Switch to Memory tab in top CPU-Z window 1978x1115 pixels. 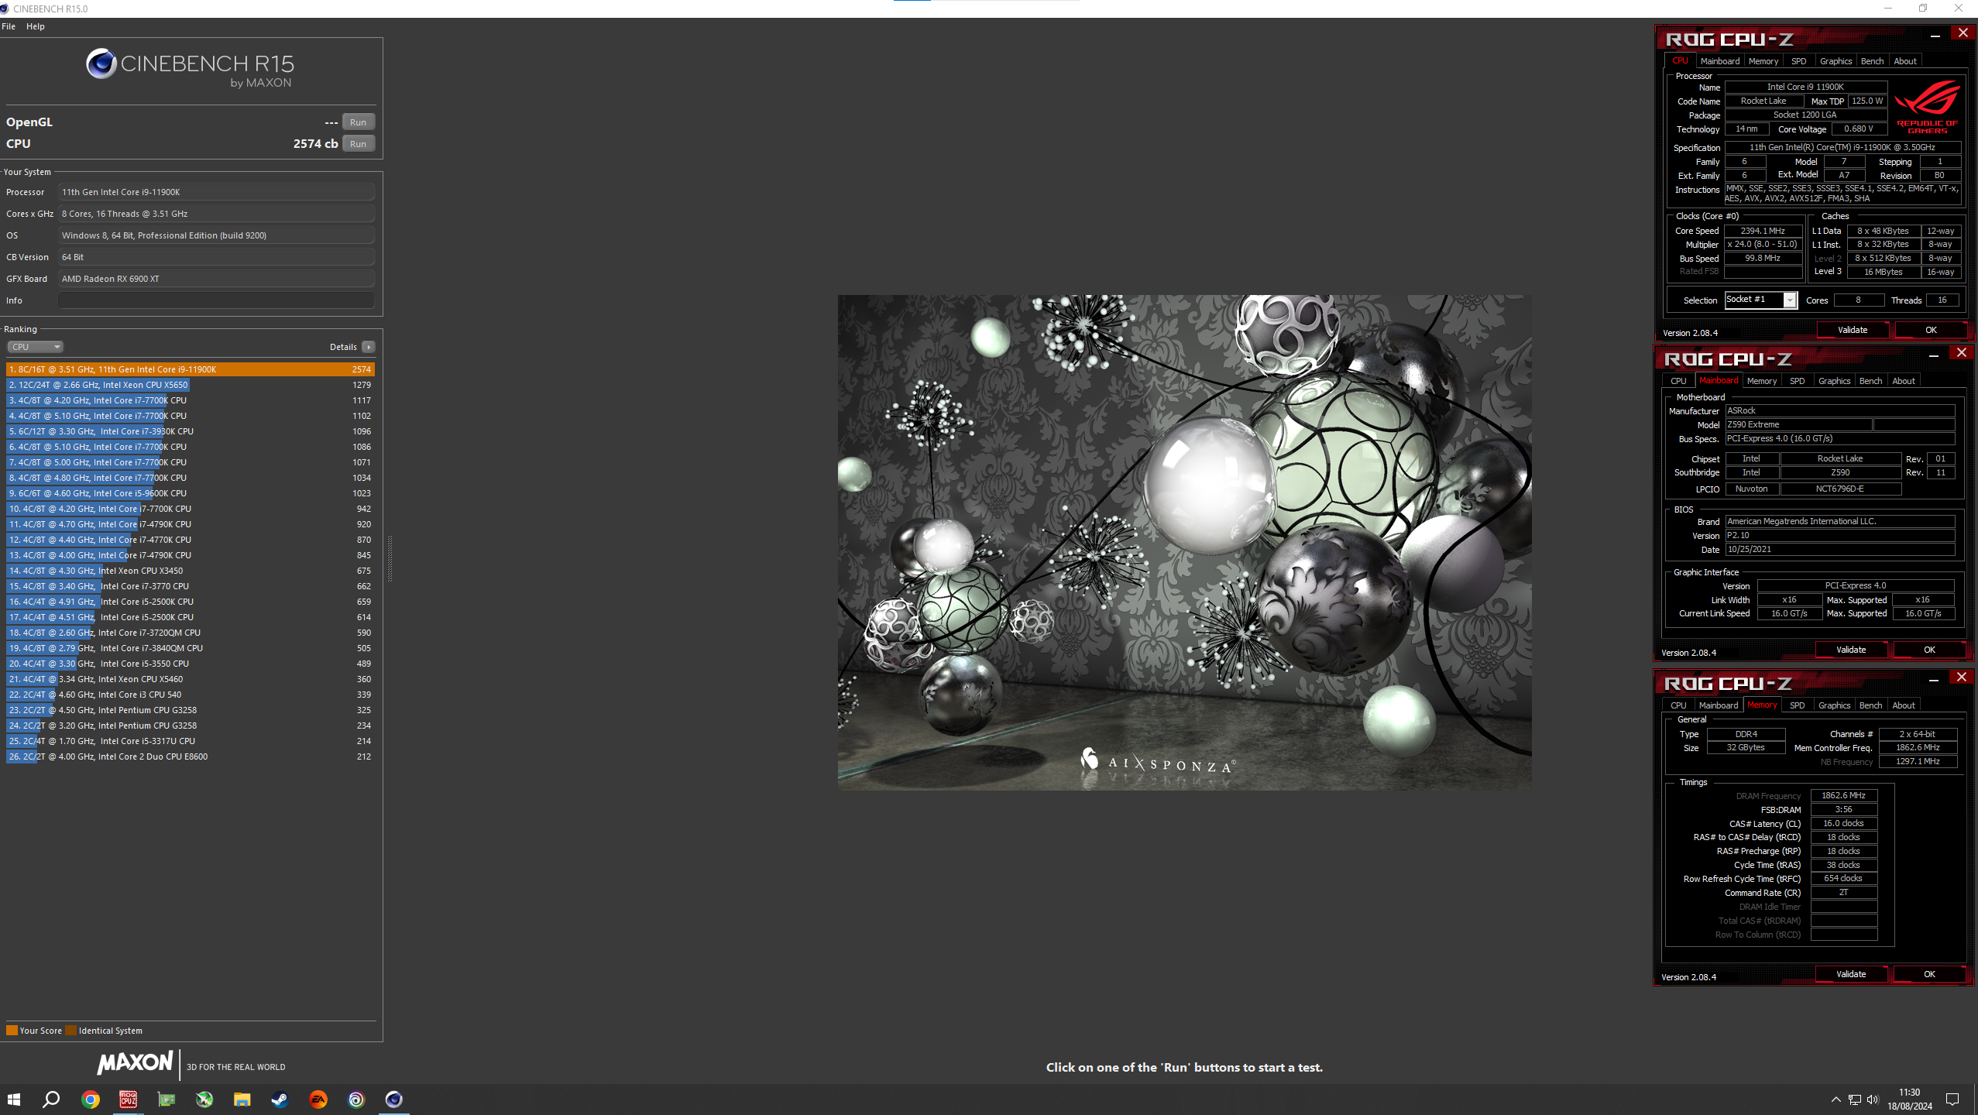pyautogui.click(x=1763, y=61)
